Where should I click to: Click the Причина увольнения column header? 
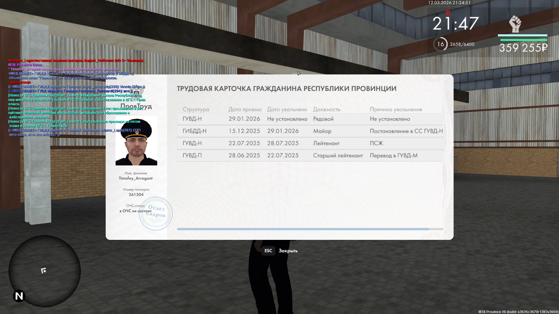[396, 109]
